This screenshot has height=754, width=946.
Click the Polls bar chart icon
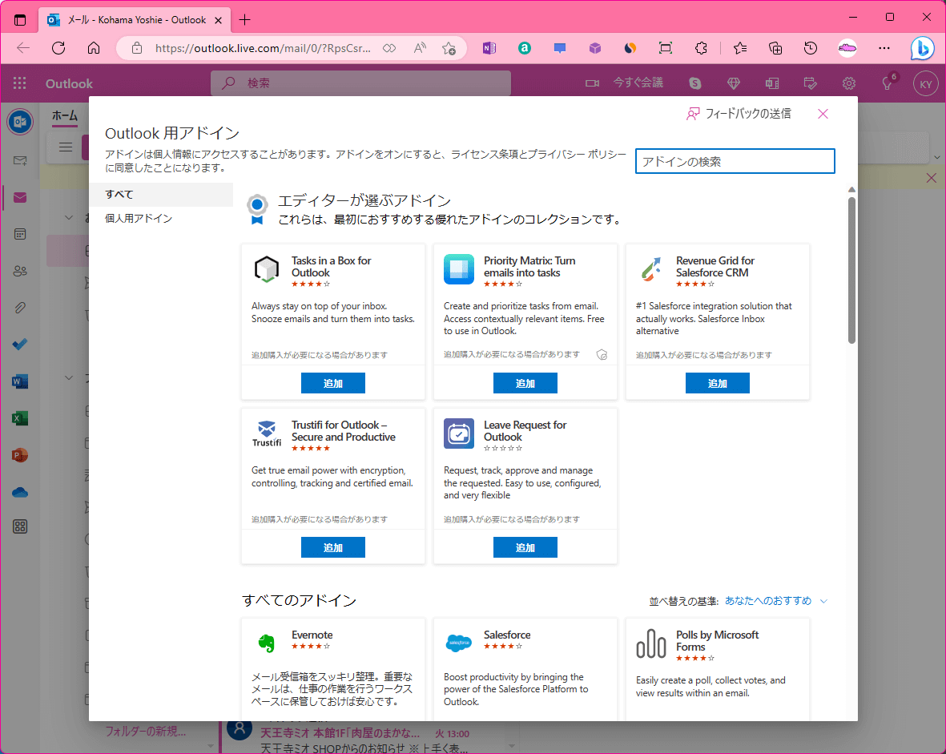651,643
